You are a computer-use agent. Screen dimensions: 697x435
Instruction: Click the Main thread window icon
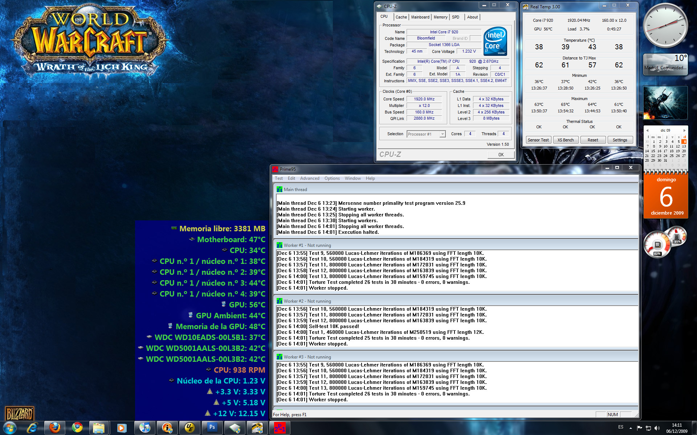coord(279,189)
